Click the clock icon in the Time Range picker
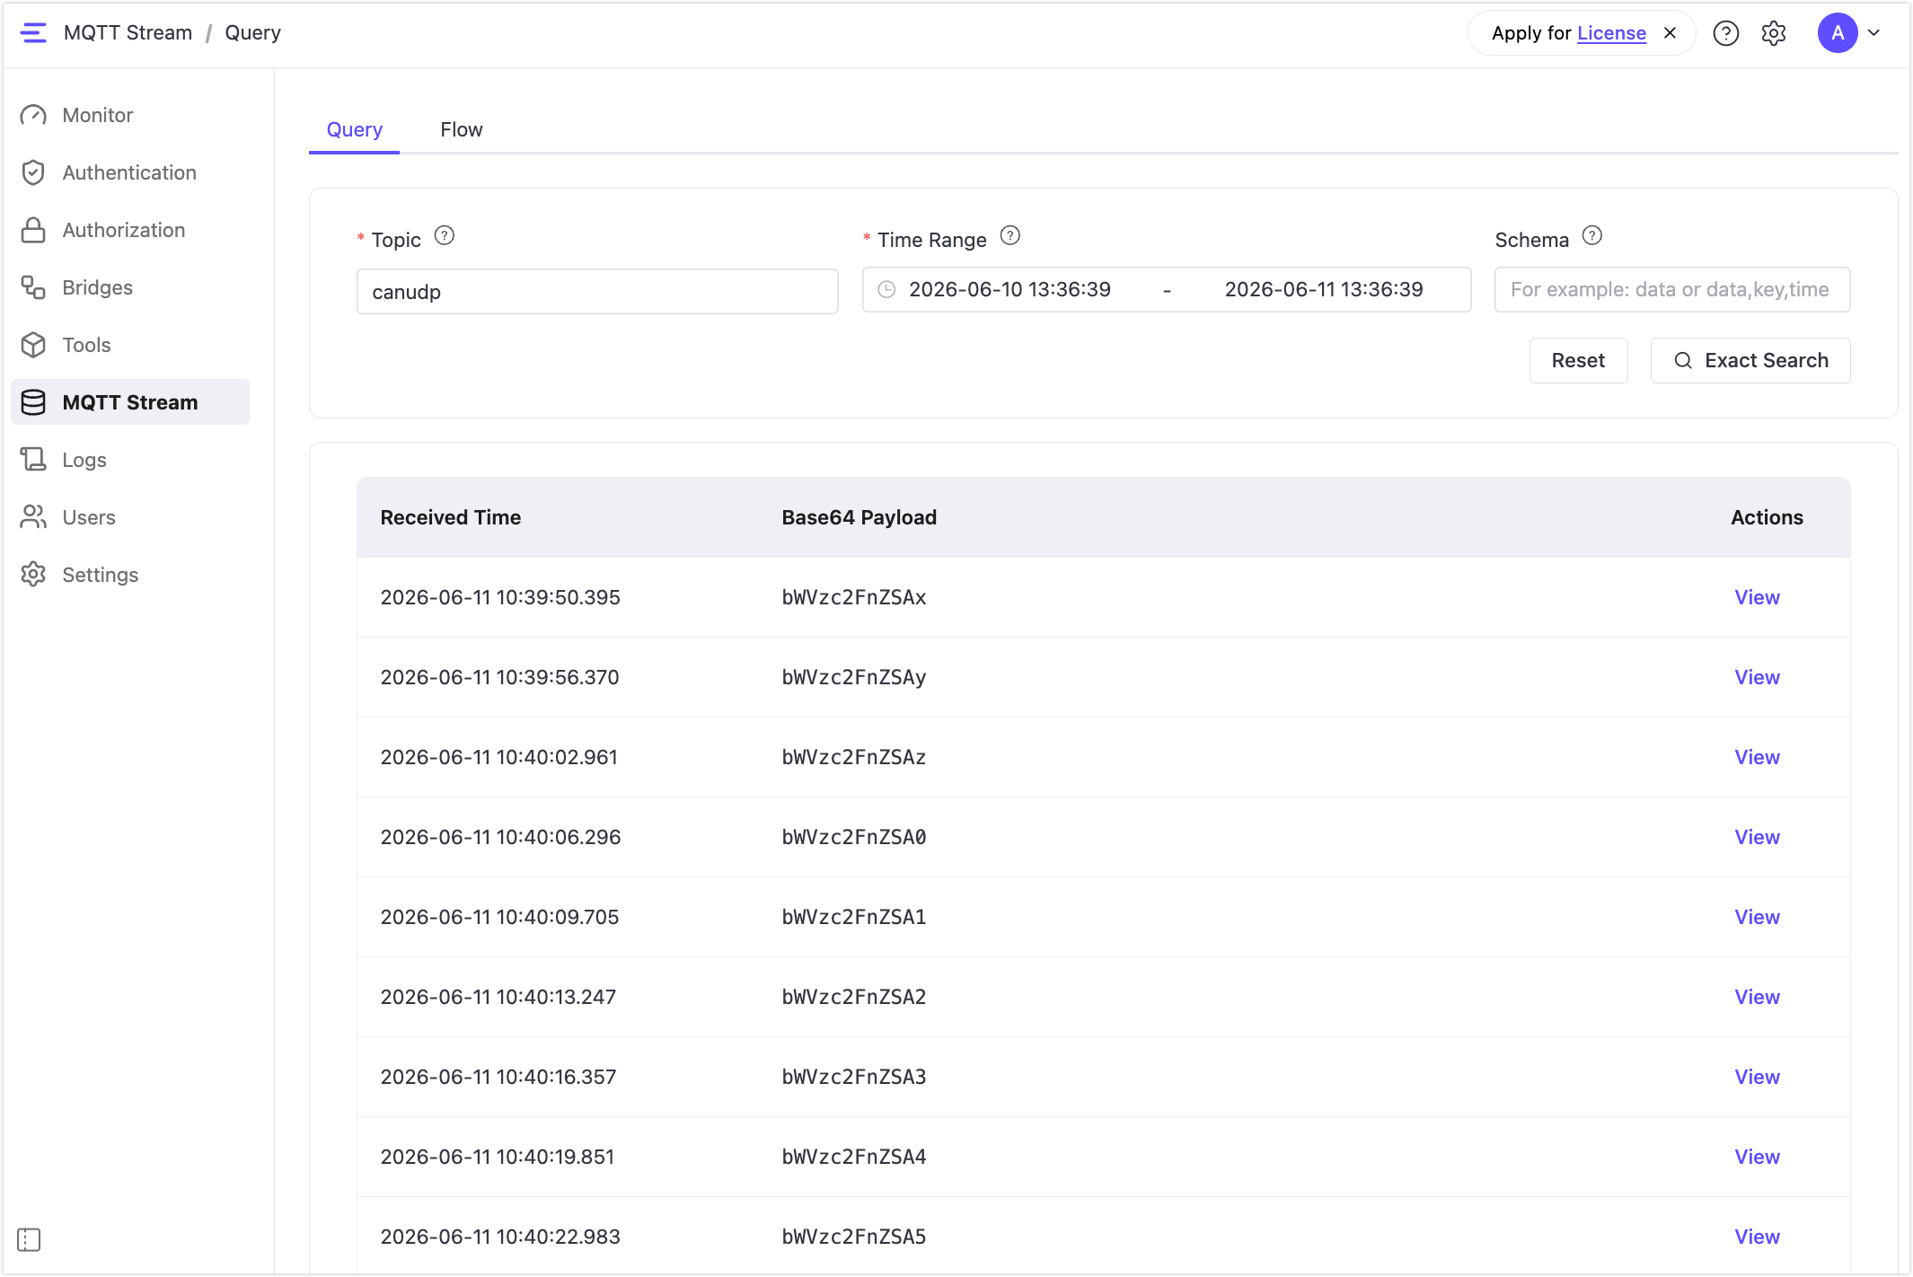This screenshot has width=1913, height=1277. pos(886,289)
